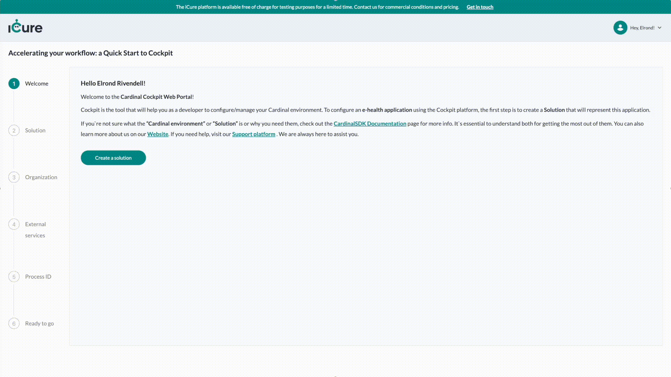This screenshot has height=377, width=671.
Task: Select step 1 circle icon
Action: 14,83
